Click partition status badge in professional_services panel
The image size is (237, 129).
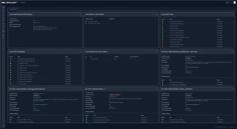188,58
